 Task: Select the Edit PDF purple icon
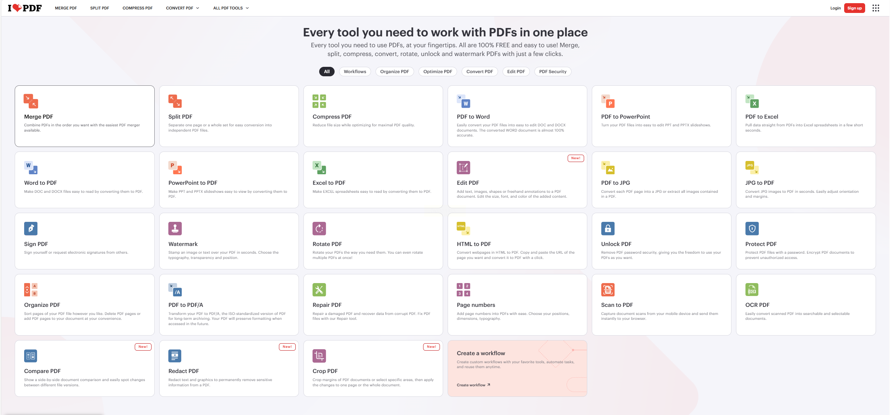(463, 168)
